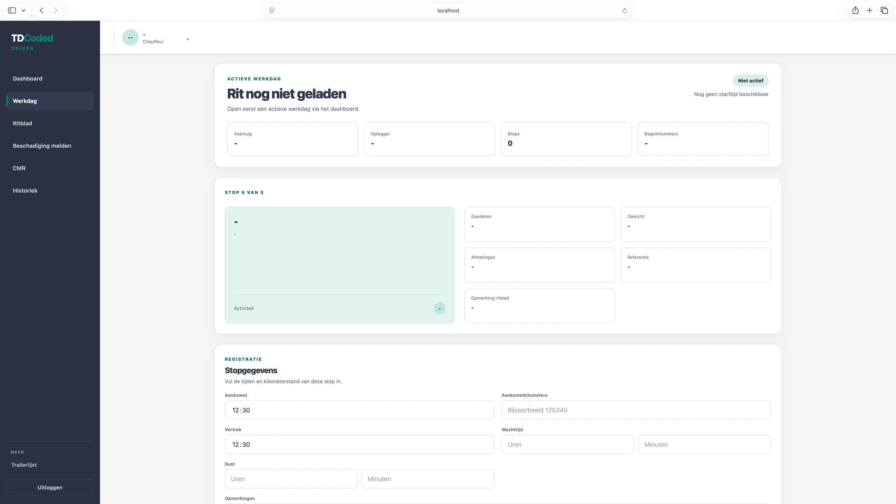Open the Dashboard menu item
Image resolution: width=896 pixels, height=504 pixels.
(x=50, y=78)
